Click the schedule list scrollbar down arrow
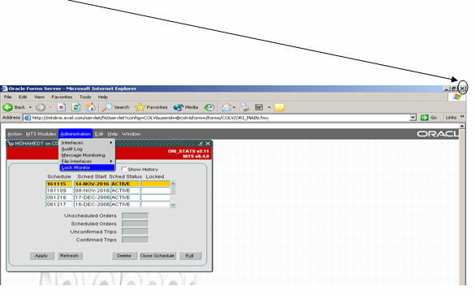475x295 pixels. point(173,205)
